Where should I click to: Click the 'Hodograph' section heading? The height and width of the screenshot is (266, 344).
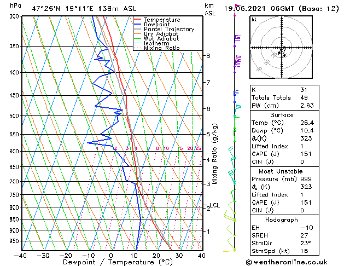click(282, 219)
